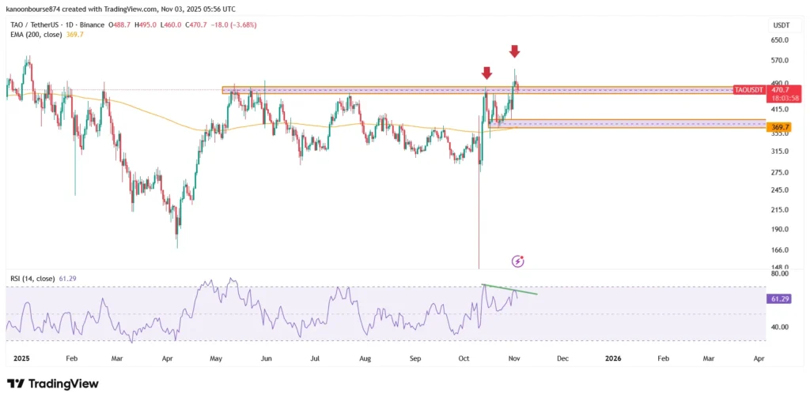The image size is (810, 401).
Task: Click the purple 61.29 RSI value tag
Action: coord(780,299)
